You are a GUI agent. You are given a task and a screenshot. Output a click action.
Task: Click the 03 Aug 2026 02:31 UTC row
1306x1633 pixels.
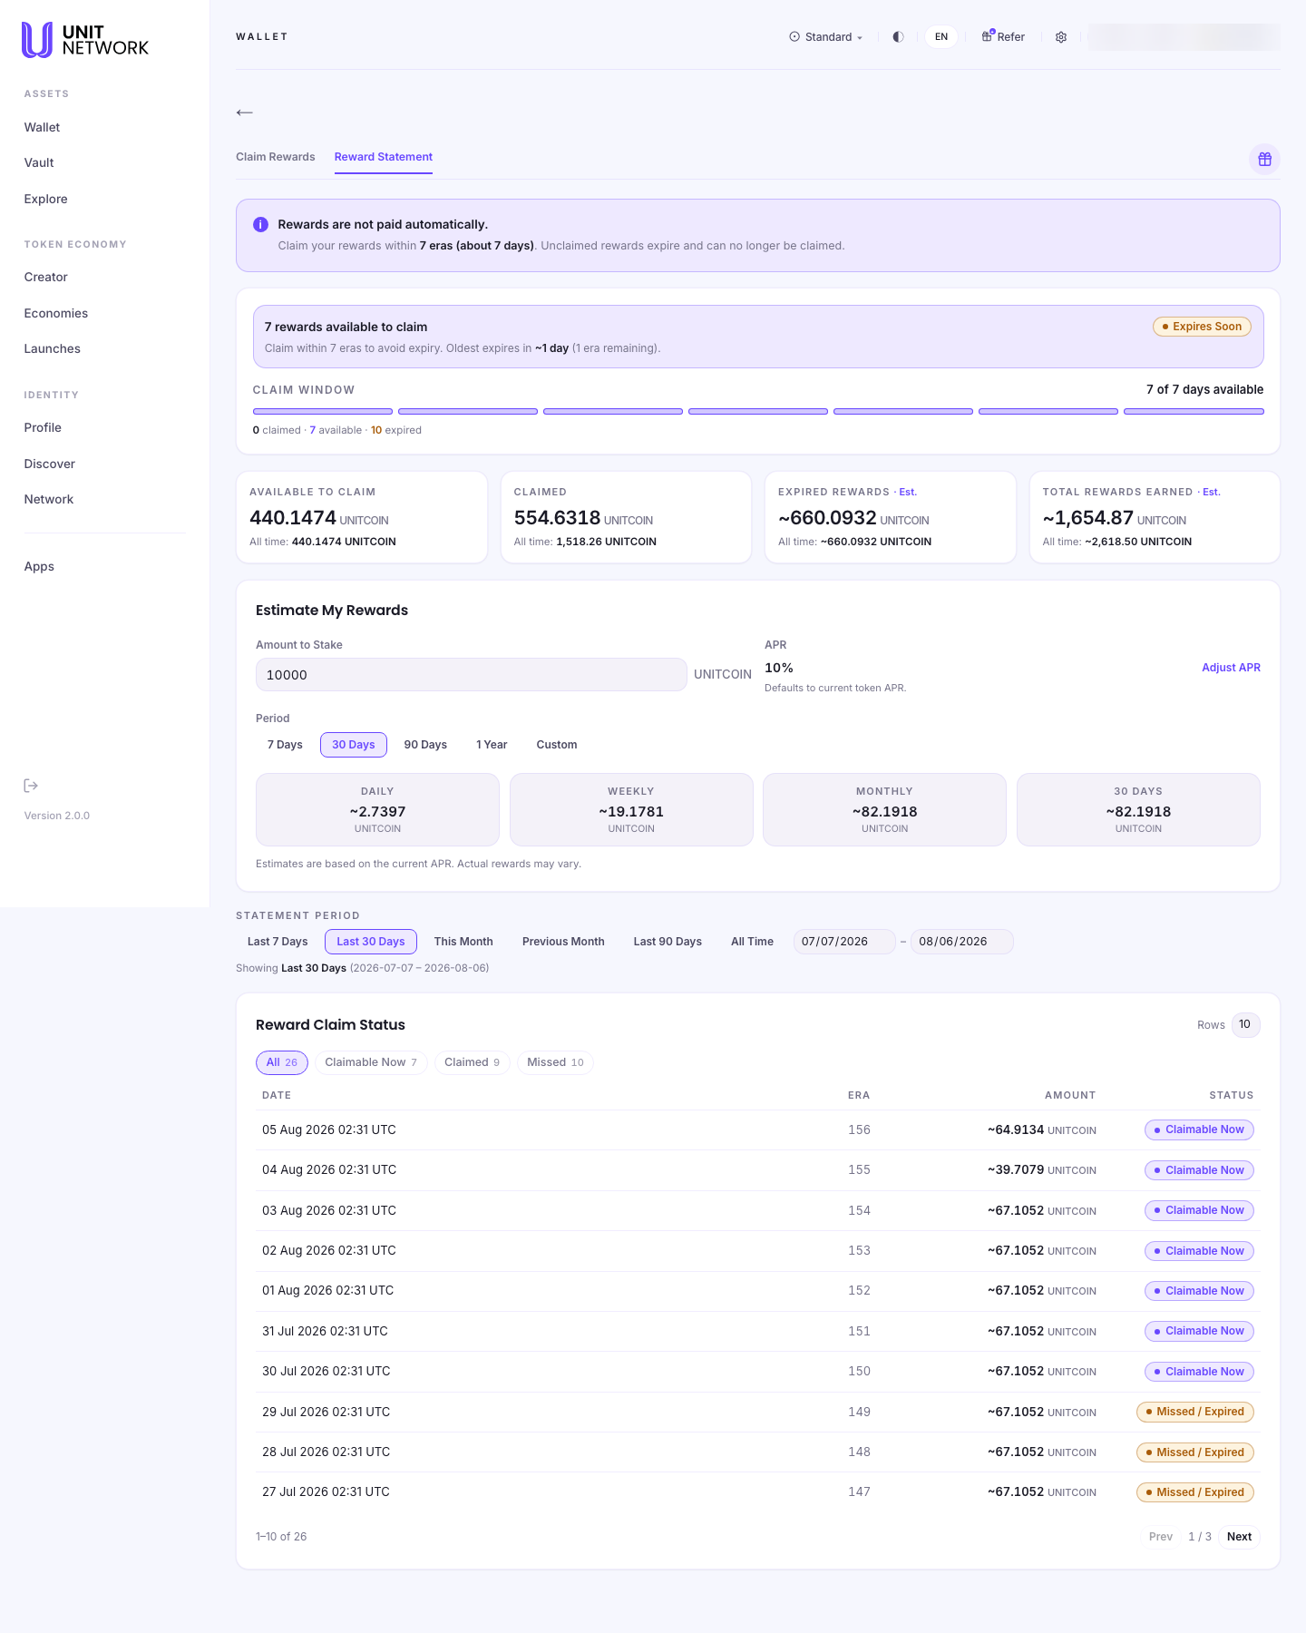tap(758, 1211)
